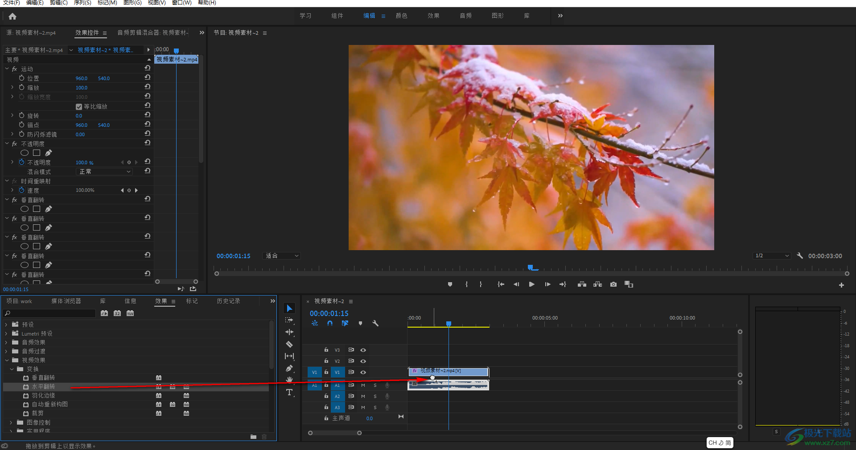Open the 文件(F) menu
The width and height of the screenshot is (856, 450).
point(11,3)
